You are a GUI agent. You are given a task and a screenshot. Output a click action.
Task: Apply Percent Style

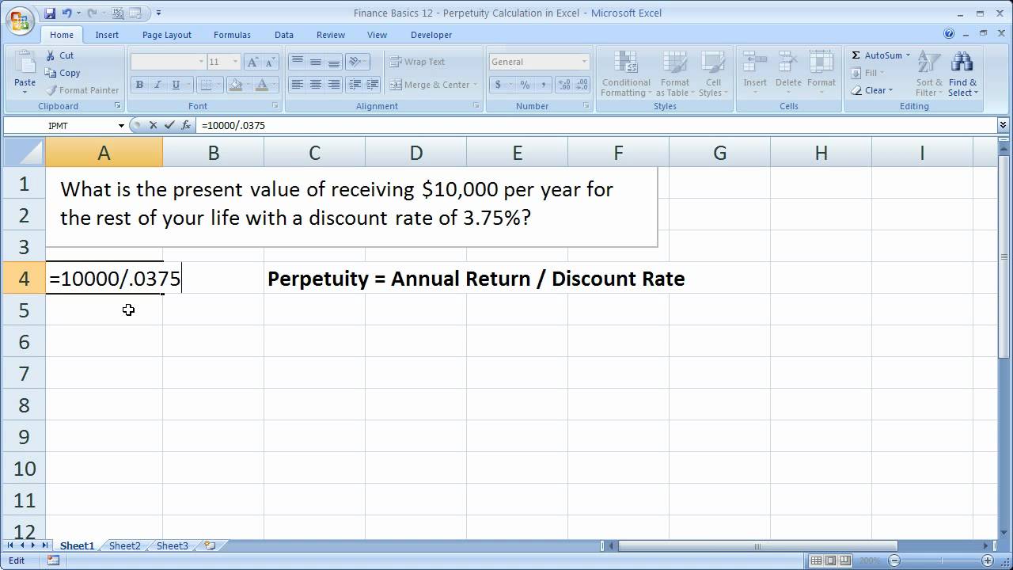click(x=525, y=85)
